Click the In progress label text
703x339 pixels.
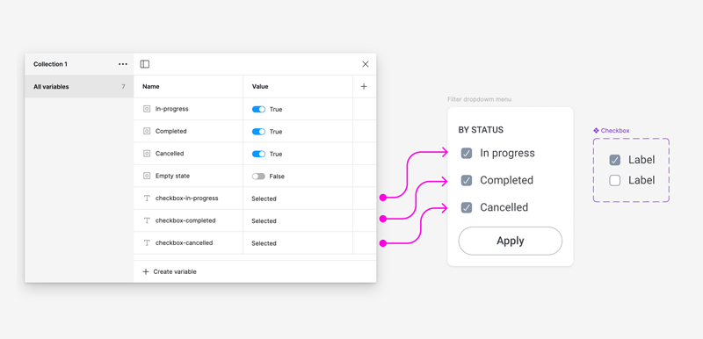coord(507,153)
